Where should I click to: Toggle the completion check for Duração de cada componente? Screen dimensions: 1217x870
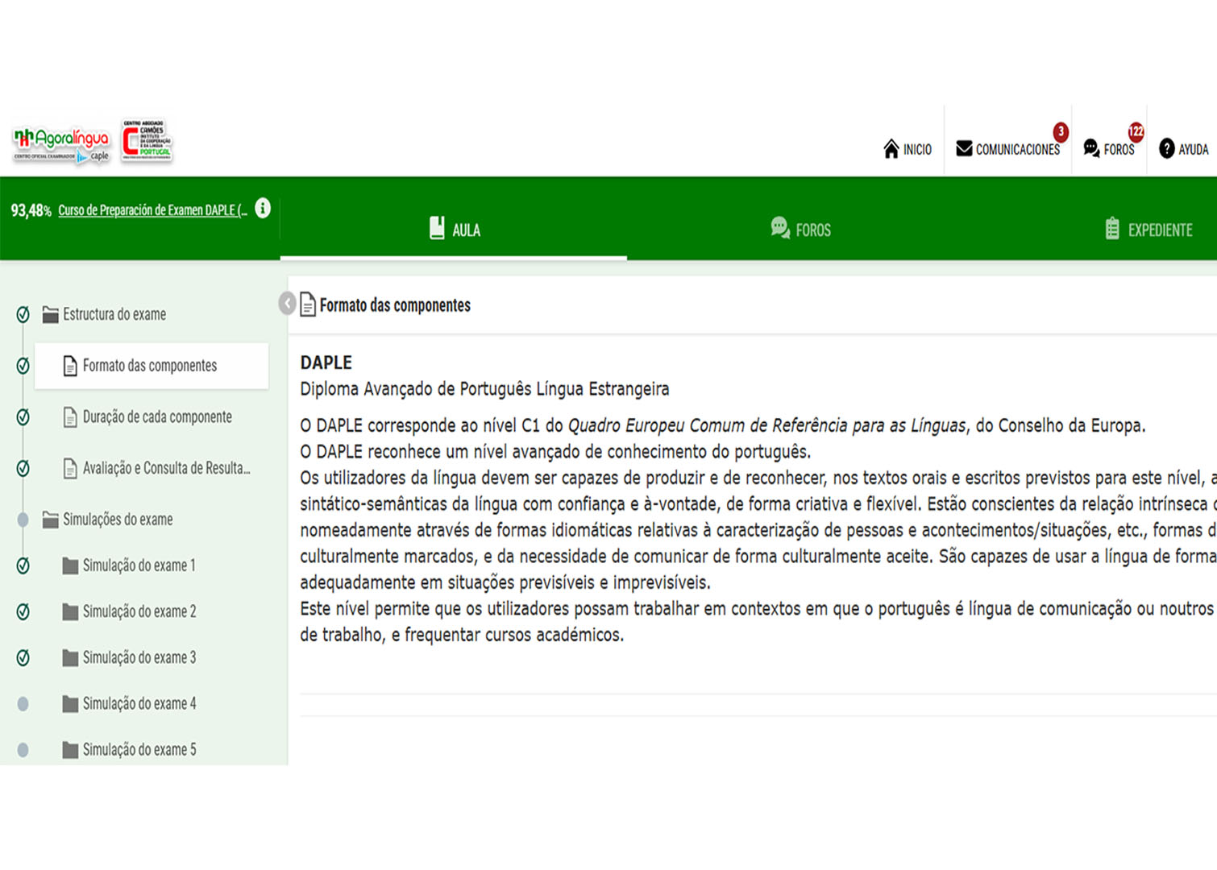23,417
